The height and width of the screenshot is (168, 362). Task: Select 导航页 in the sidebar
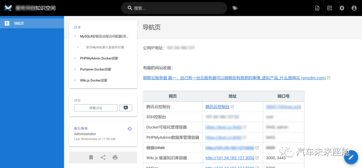32,23
